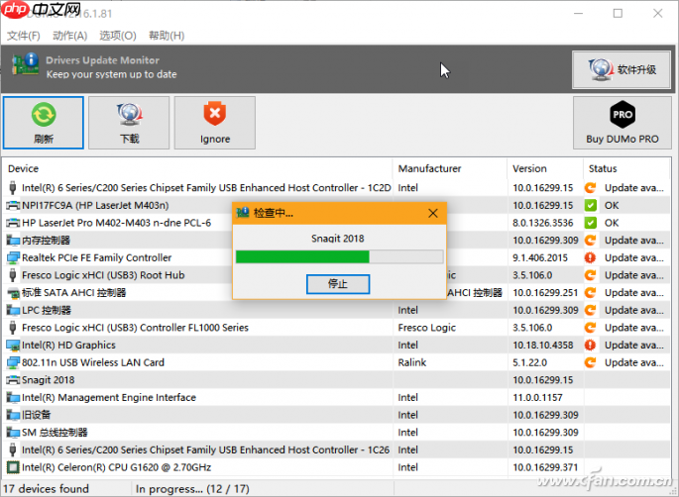Image resolution: width=679 pixels, height=497 pixels.
Task: Click version 11.0.0.1157 cell
Action: point(537,398)
